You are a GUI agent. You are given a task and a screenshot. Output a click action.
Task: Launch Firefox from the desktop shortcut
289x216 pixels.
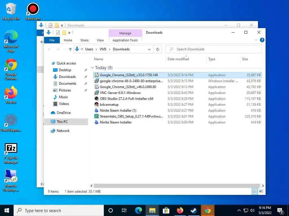[x=11, y=95]
